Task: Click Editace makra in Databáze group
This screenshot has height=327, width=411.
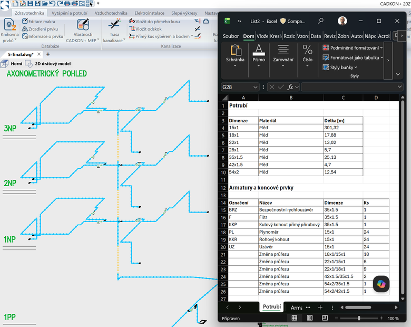Action: click(38, 22)
